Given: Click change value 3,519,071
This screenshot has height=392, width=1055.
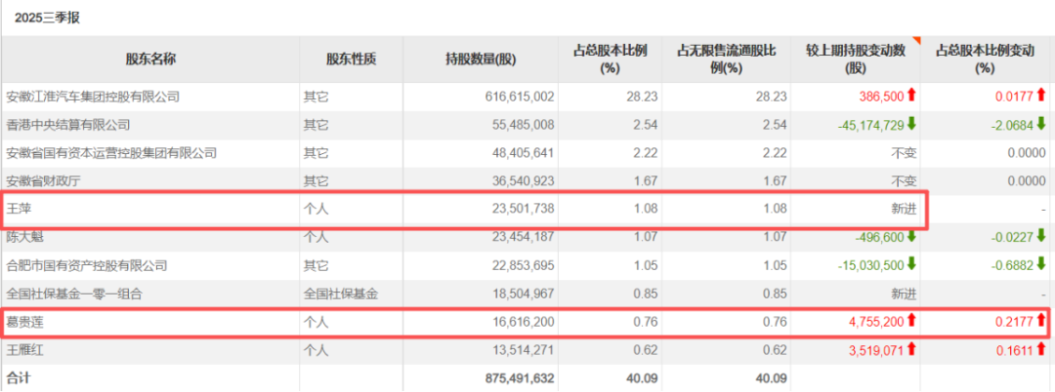Looking at the screenshot, I should pos(875,350).
